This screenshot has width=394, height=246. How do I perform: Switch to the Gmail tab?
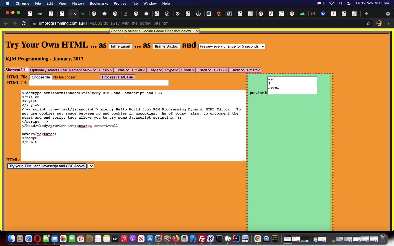pos(313,14)
